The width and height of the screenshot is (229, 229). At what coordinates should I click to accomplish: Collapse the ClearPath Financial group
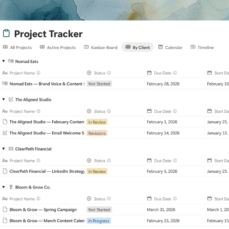pyautogui.click(x=3, y=149)
